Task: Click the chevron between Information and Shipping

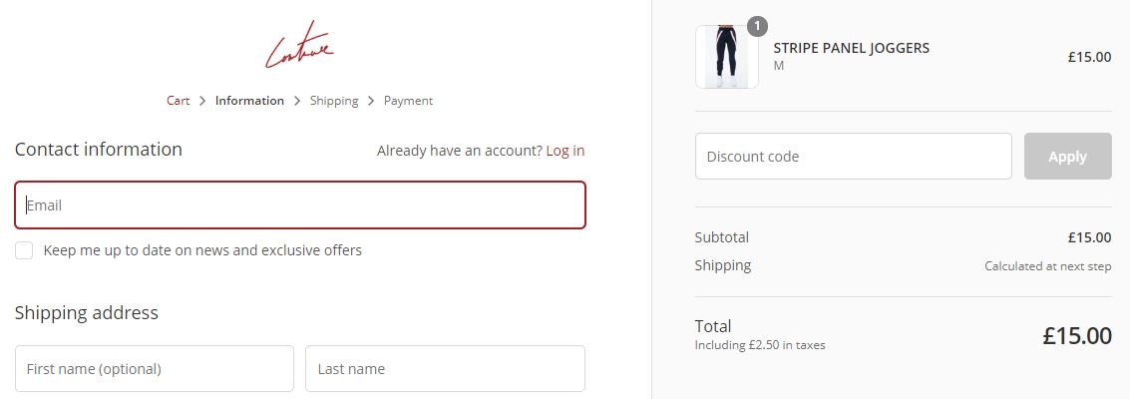Action: (x=297, y=101)
